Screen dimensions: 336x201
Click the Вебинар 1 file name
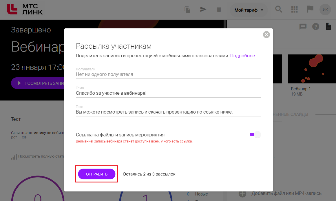point(301,89)
